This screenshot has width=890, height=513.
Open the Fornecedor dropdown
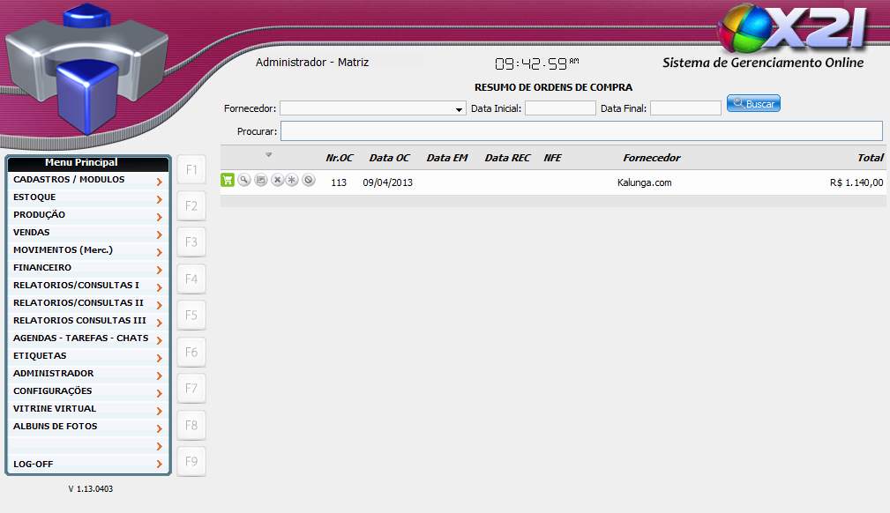point(460,109)
